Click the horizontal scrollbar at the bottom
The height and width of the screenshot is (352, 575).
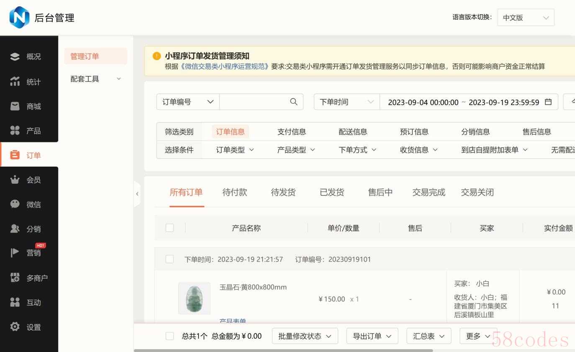283,350
